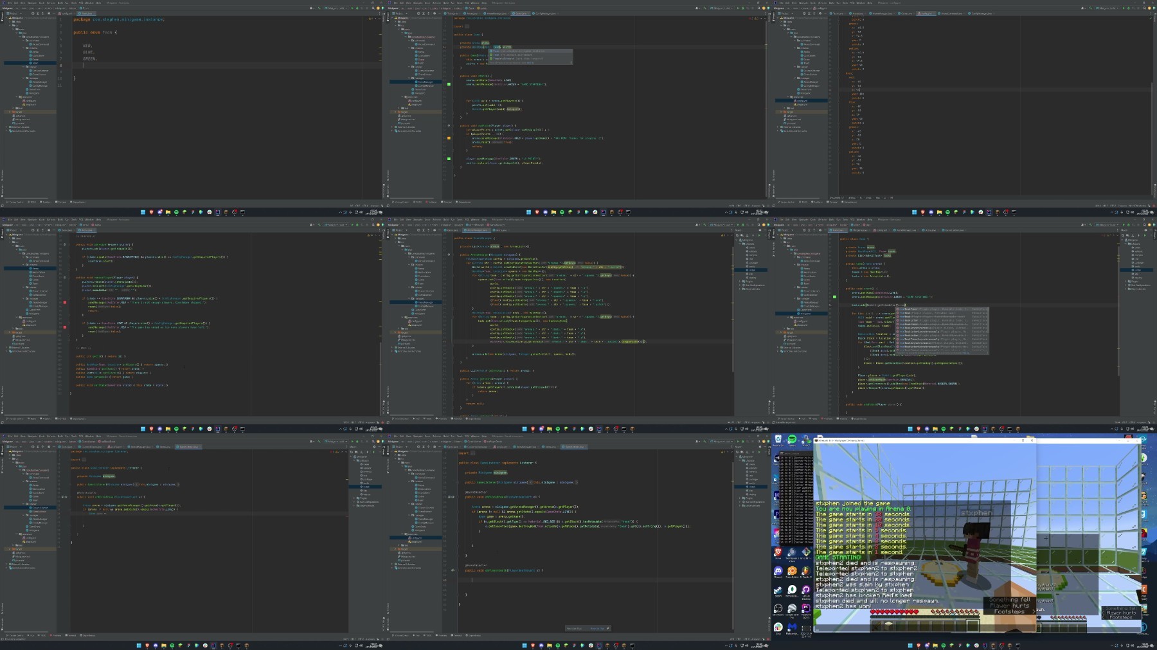Click editor vertical scrollbar in center screenshot
Image resolution: width=1157 pixels, height=650 pixels.
pos(733,309)
